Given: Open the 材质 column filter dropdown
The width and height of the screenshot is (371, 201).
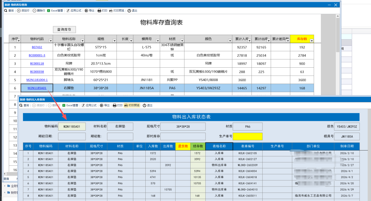Looking at the screenshot, I should (x=182, y=41).
